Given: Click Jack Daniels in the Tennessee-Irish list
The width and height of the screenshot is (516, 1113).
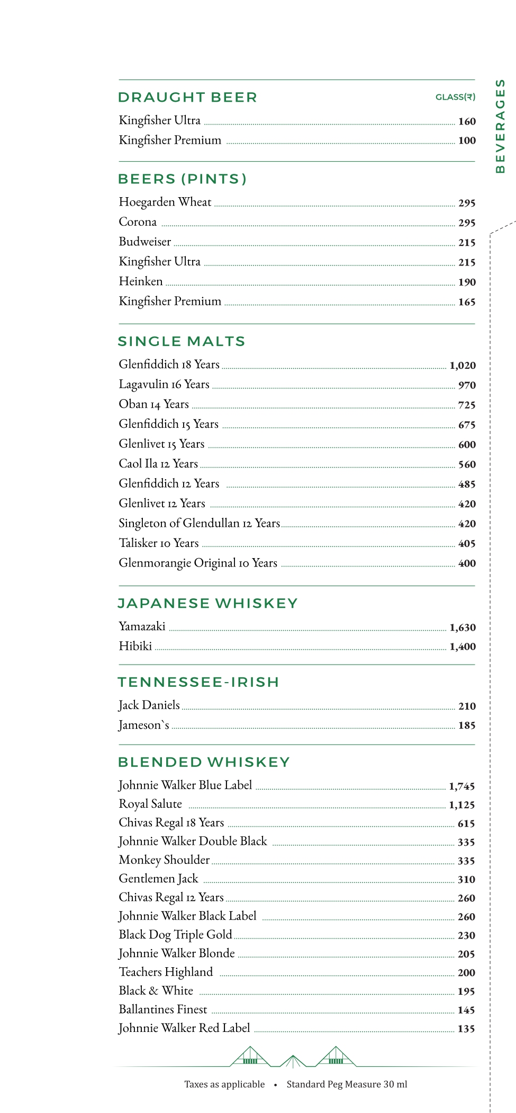Looking at the screenshot, I should tap(149, 705).
